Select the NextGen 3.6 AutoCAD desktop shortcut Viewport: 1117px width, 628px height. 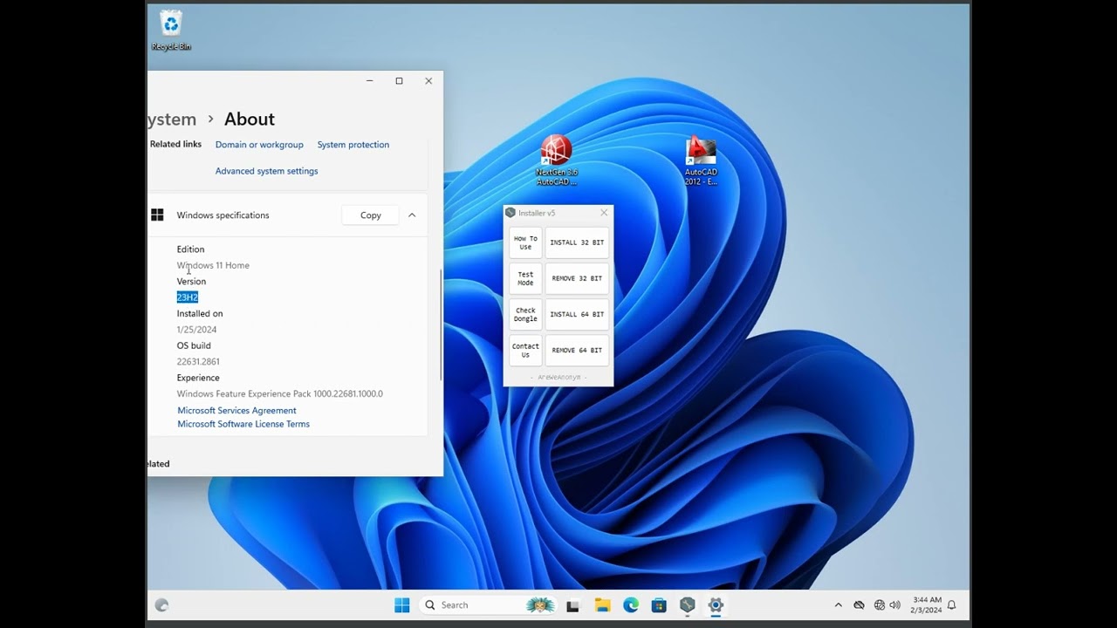coord(556,161)
